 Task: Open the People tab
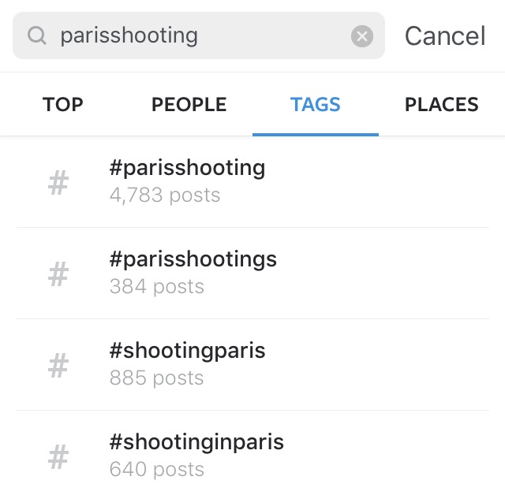click(x=189, y=104)
